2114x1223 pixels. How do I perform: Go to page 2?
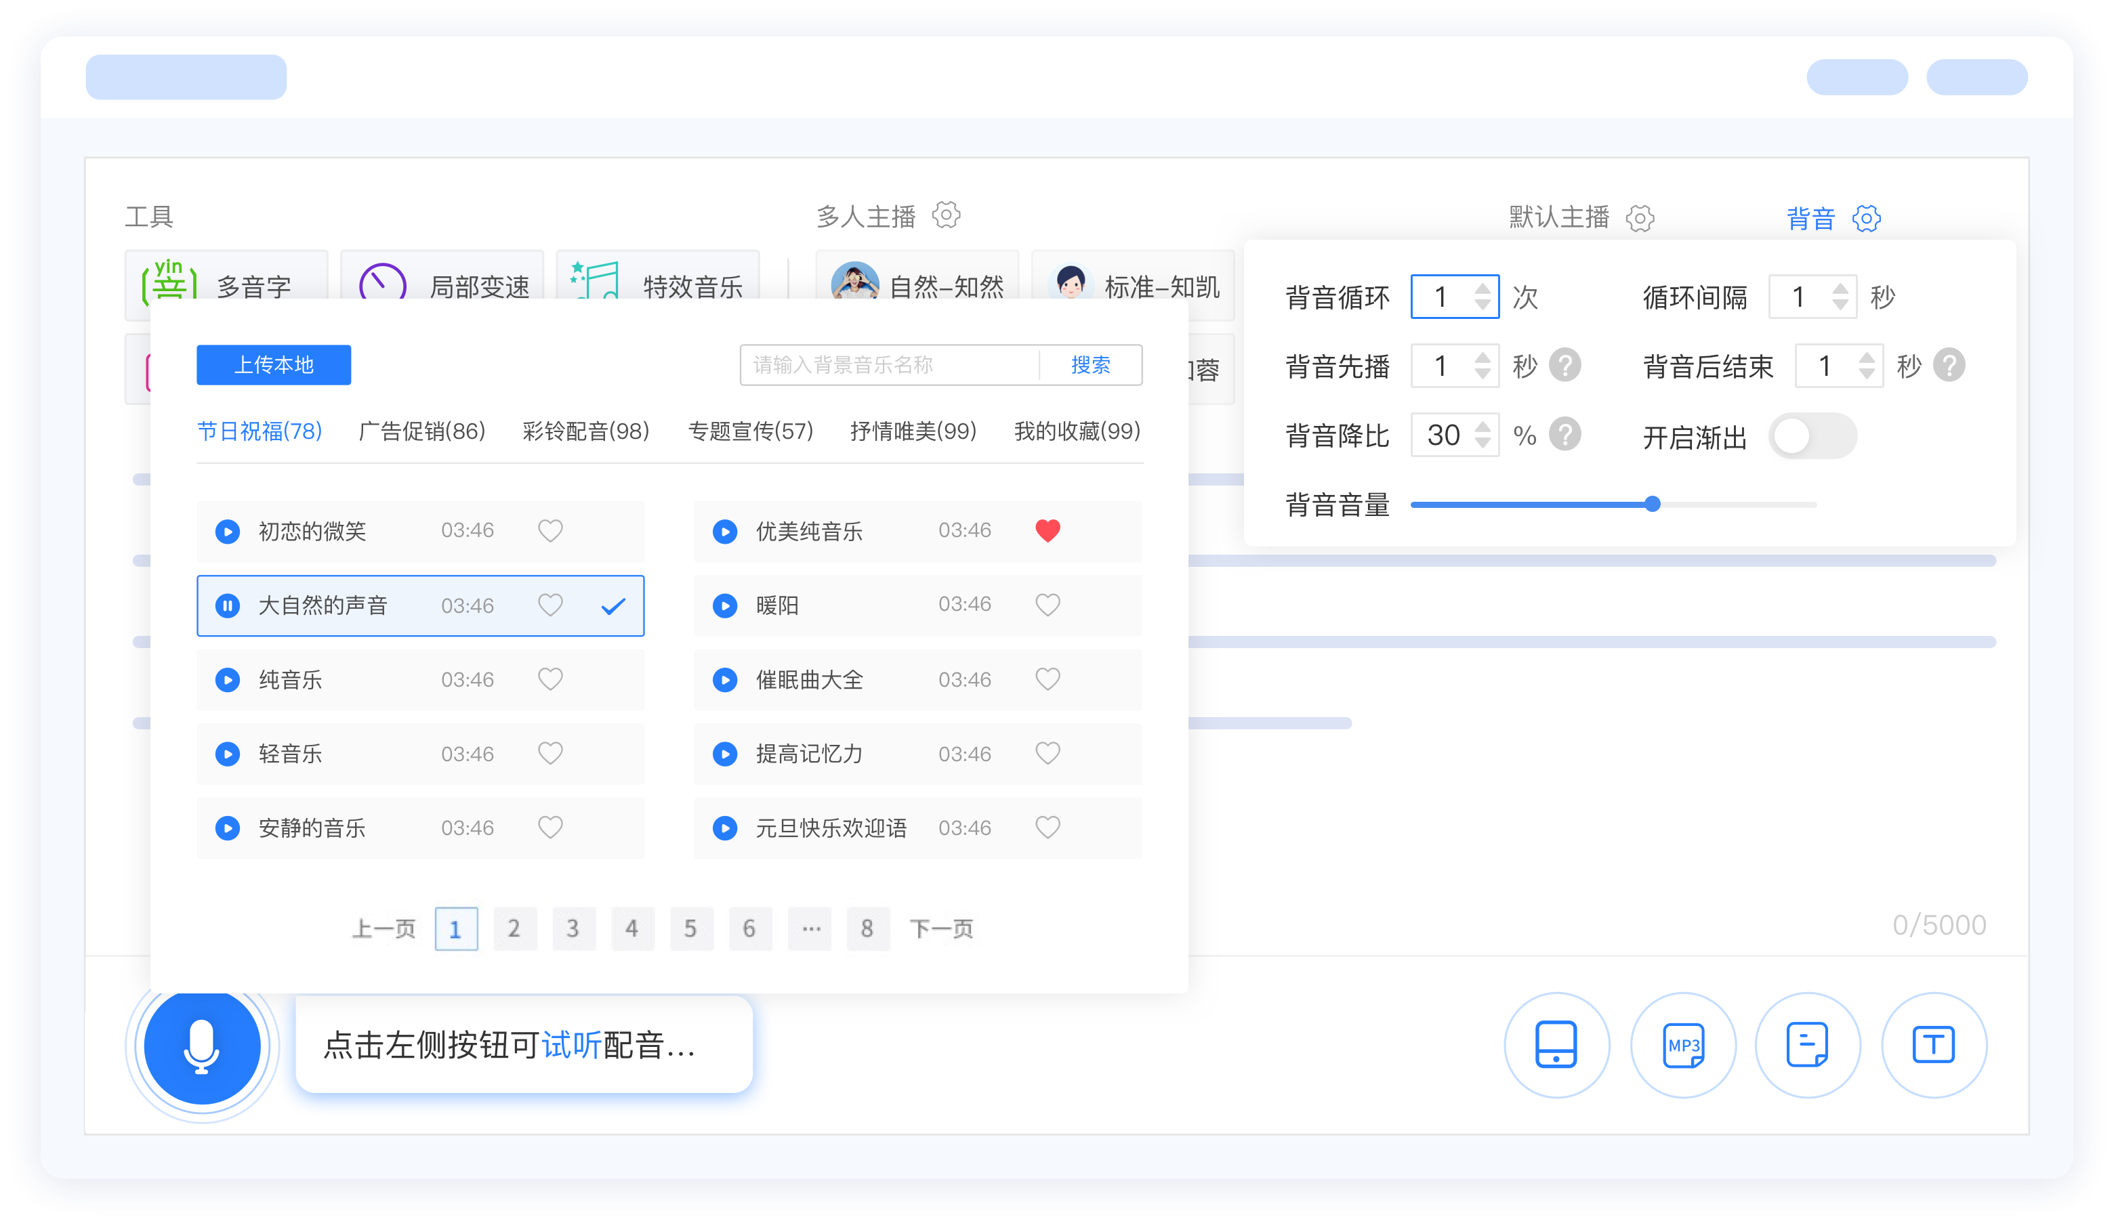(514, 929)
